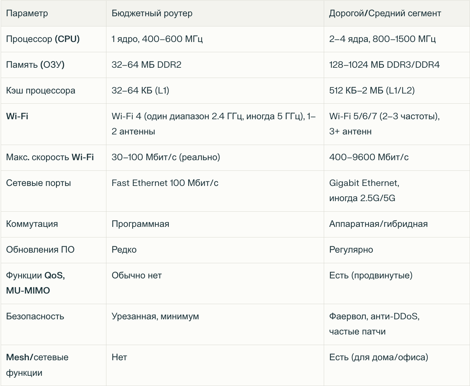Screen dimensions: 470x386
Task: Select the "32–64 КБ (L1)" cell
Action: [140, 91]
